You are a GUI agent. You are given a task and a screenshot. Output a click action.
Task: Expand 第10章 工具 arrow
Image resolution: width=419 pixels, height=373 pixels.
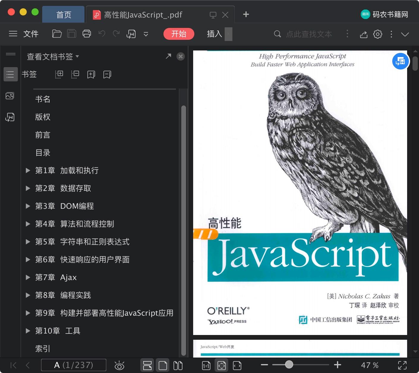28,331
